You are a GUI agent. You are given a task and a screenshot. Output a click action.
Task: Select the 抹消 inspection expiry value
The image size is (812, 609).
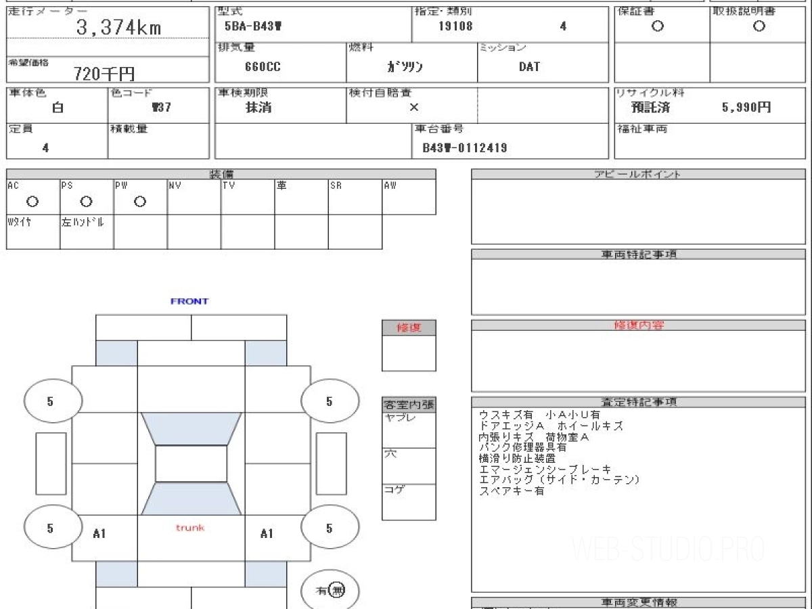[258, 108]
